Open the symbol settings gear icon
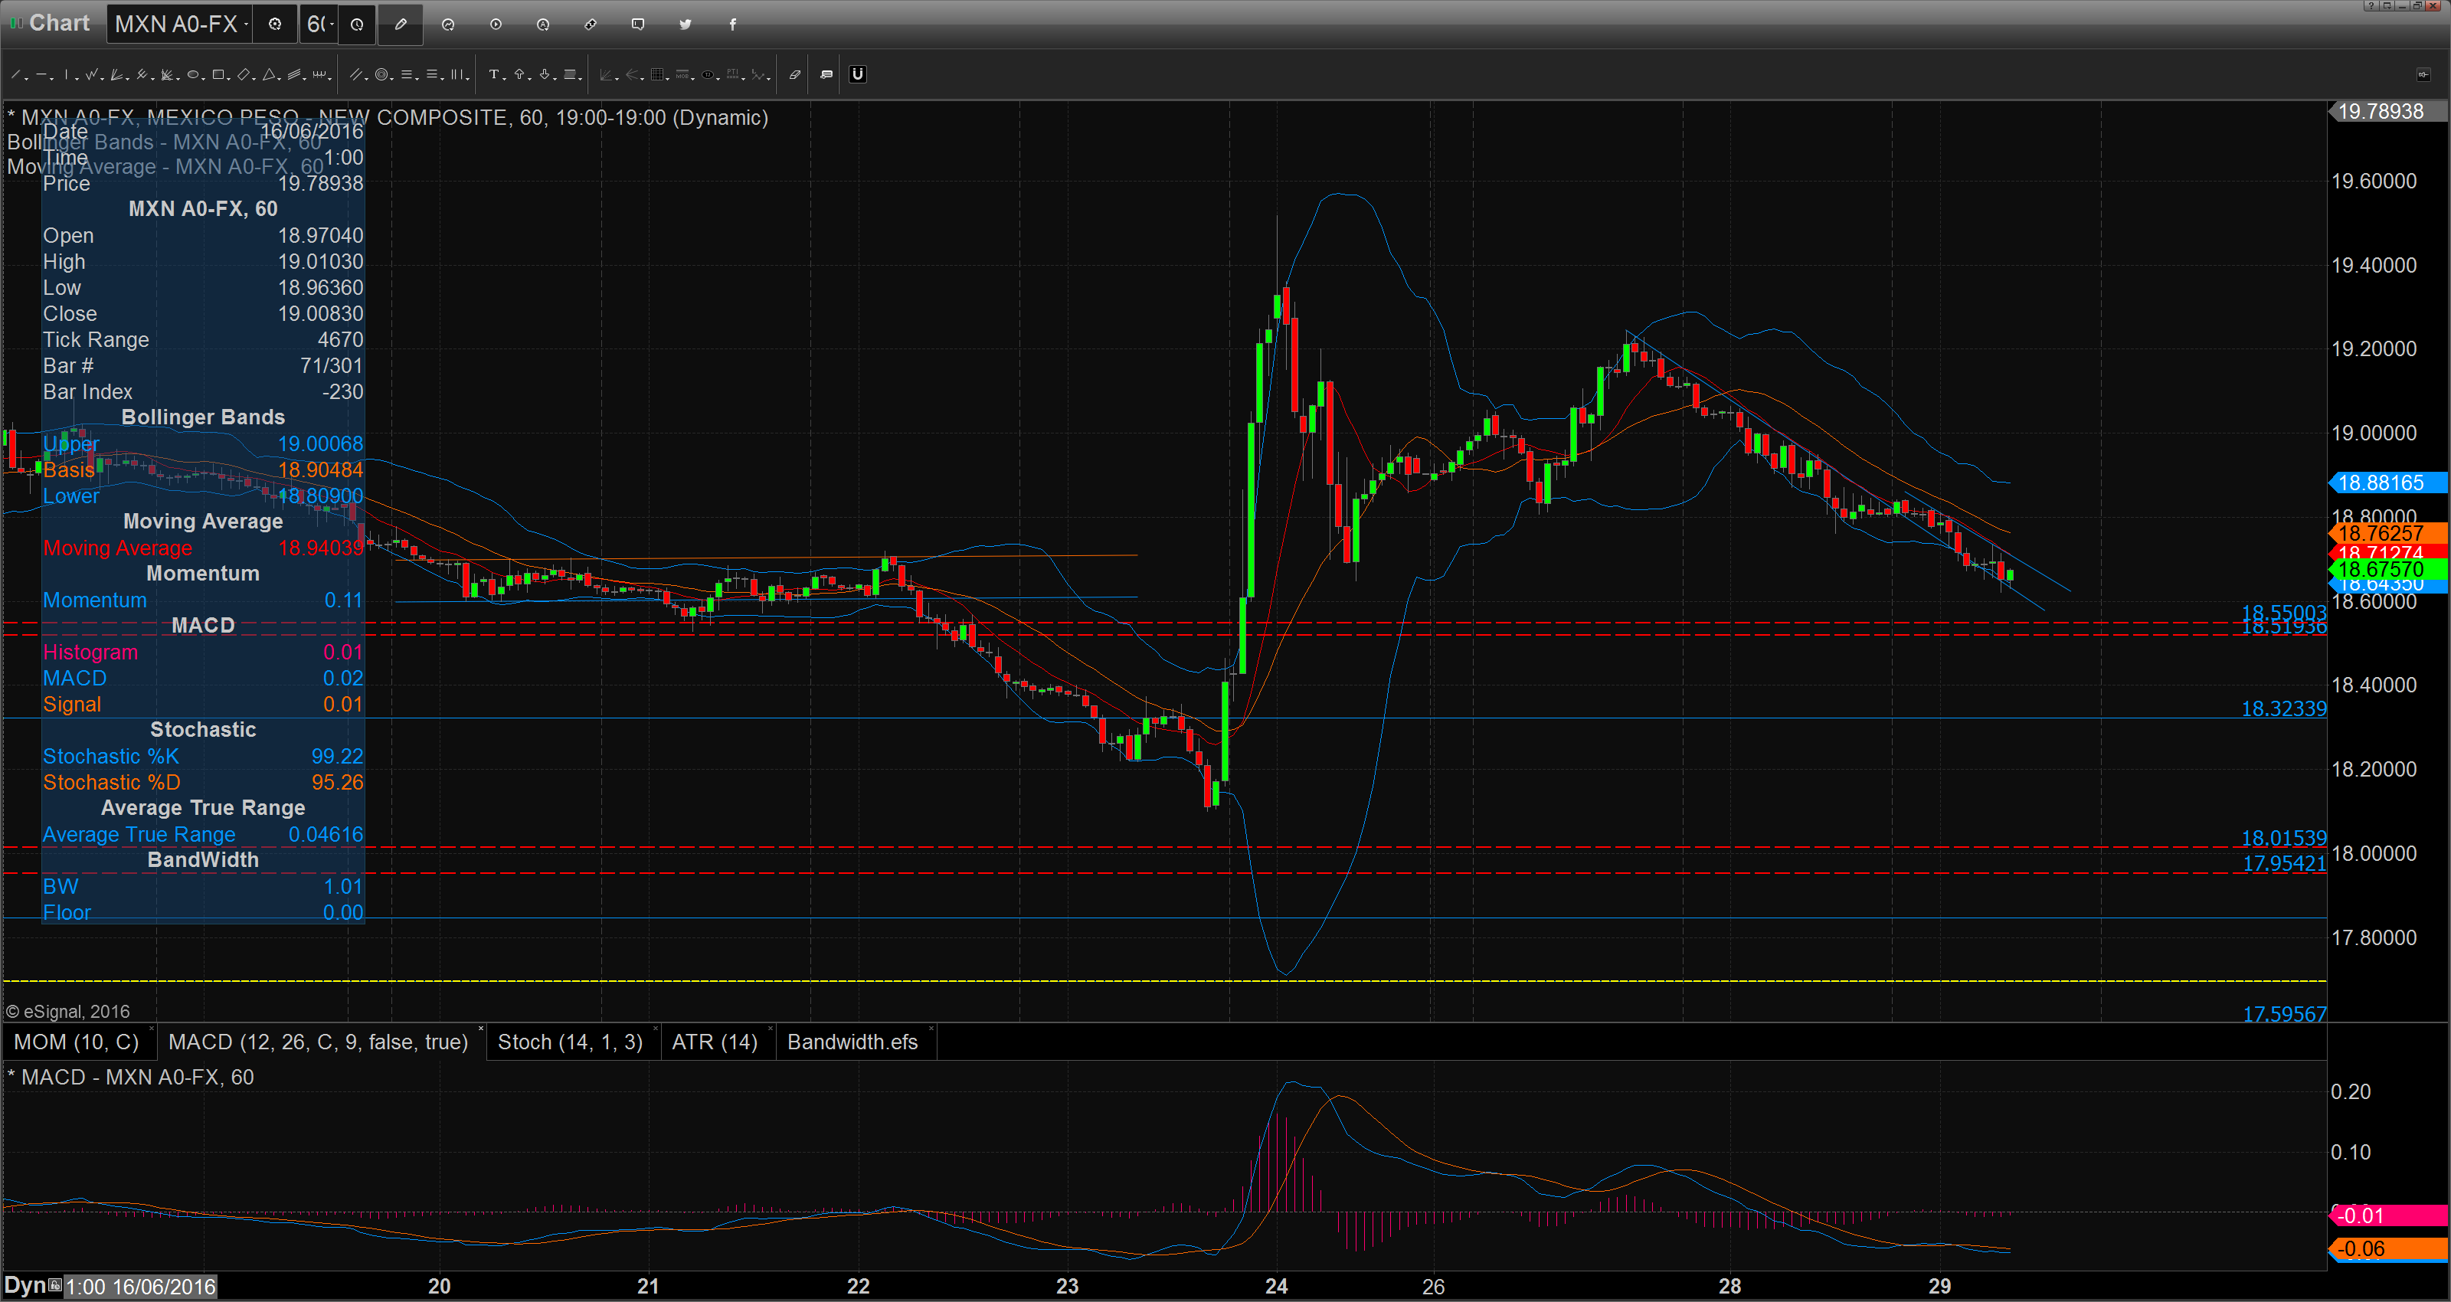 coord(275,25)
